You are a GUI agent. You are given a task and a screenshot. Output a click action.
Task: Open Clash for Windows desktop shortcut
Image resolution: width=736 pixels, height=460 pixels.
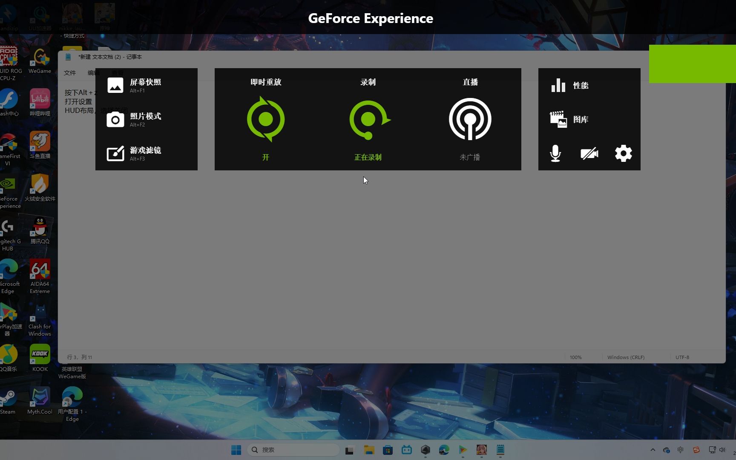[x=40, y=319]
